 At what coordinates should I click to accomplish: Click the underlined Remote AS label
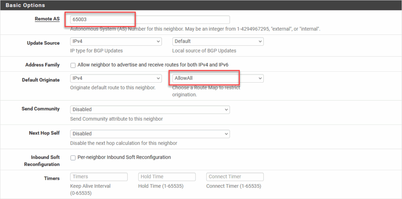click(x=47, y=19)
